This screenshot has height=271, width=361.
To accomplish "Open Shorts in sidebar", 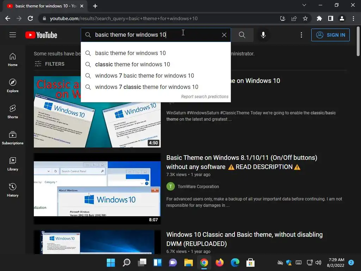I will click(13, 112).
